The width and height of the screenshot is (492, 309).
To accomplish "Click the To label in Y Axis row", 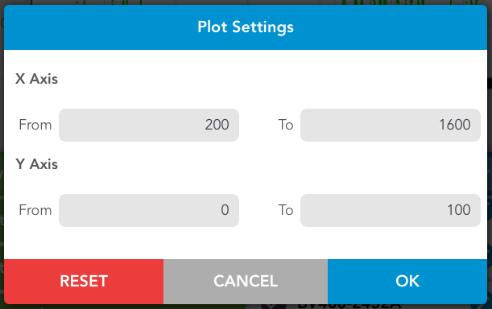I will tap(286, 210).
